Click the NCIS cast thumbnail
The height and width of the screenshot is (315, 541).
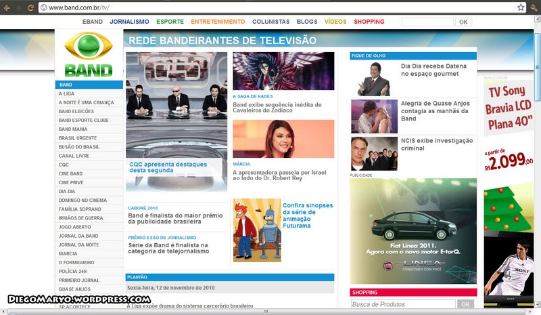point(375,154)
